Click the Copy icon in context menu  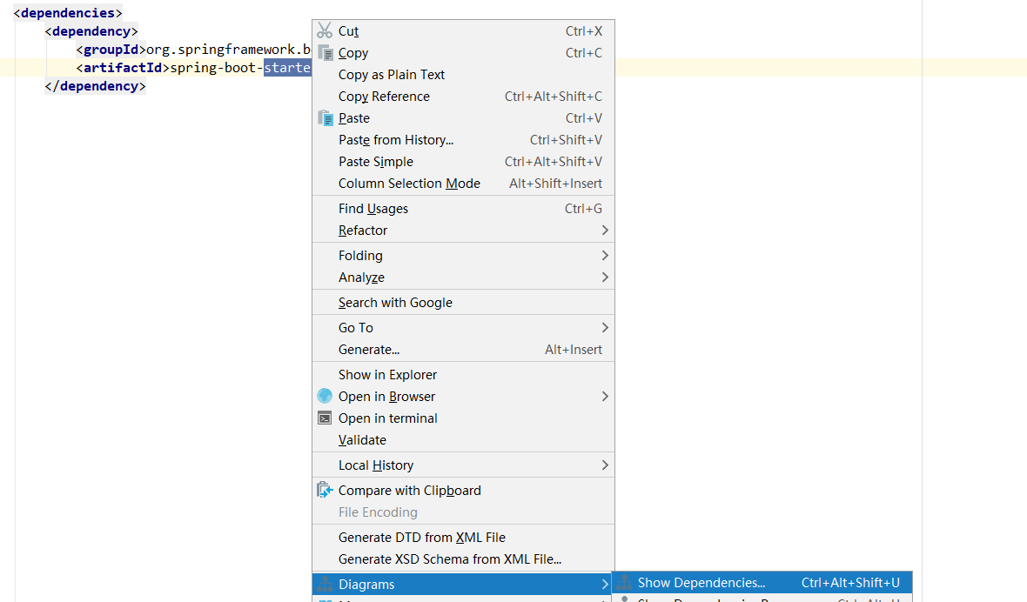pos(326,53)
